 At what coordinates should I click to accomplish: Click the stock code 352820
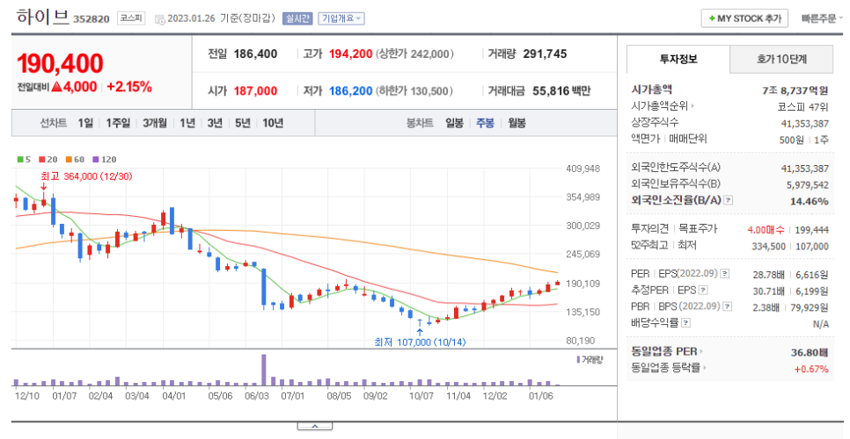tap(92, 19)
